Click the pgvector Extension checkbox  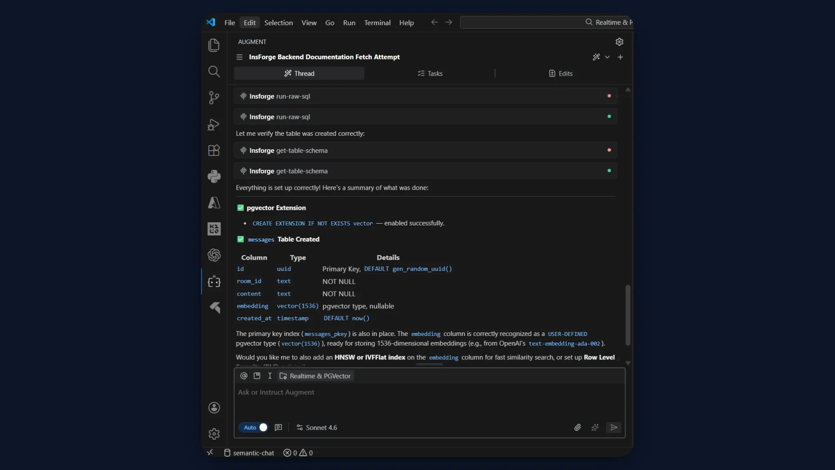pyautogui.click(x=240, y=208)
